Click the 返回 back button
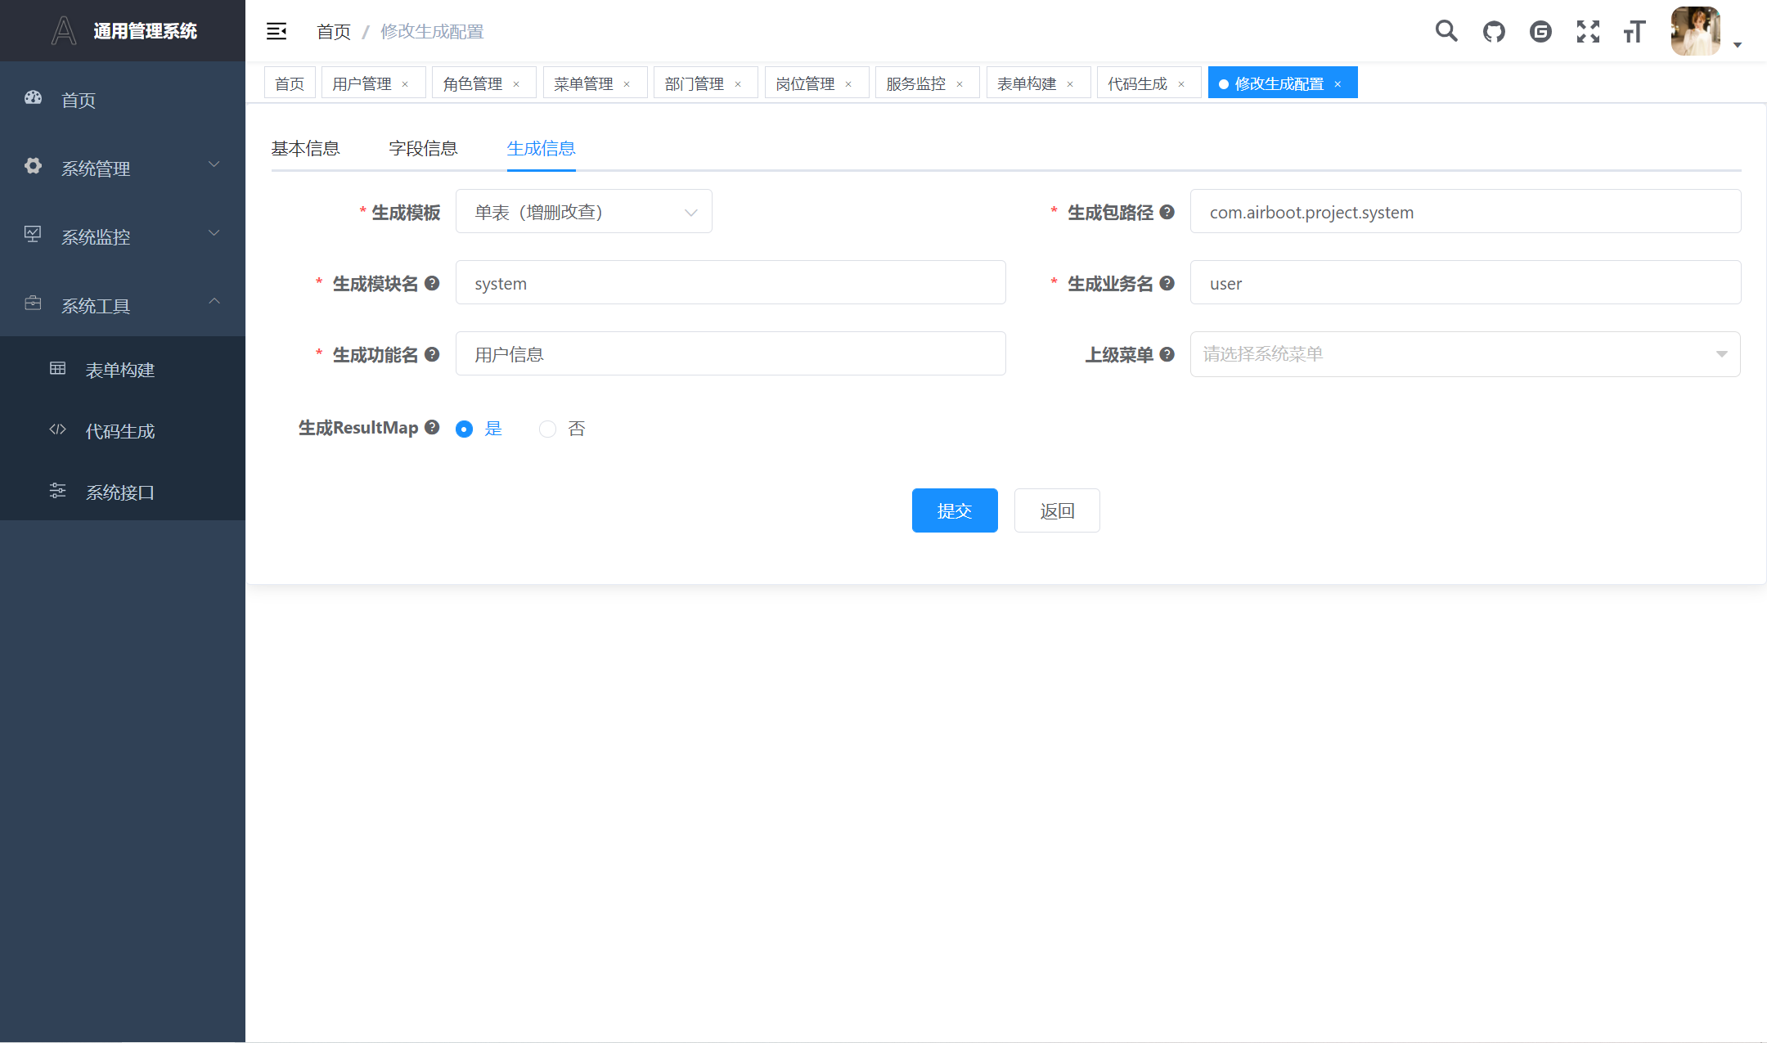1767x1043 pixels. click(1057, 510)
